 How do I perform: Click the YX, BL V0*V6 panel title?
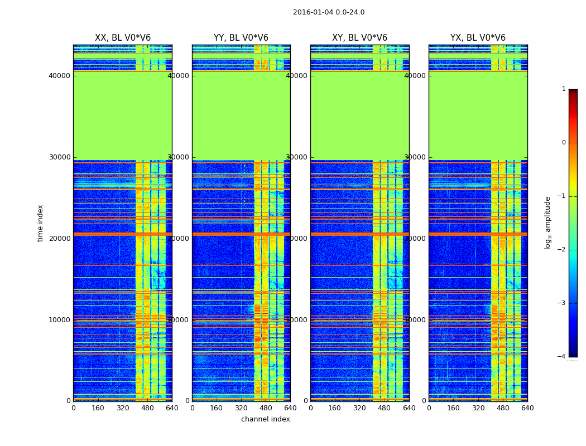click(478, 38)
